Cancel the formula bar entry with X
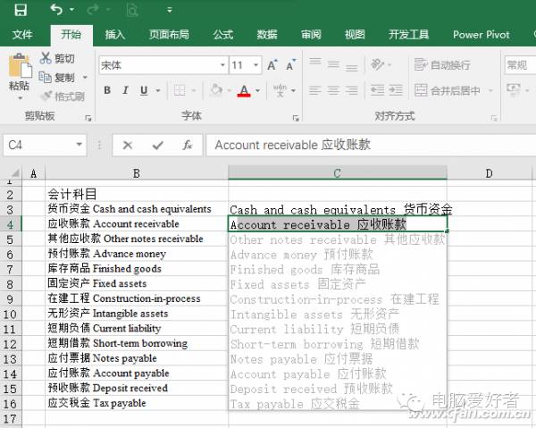 click(128, 146)
